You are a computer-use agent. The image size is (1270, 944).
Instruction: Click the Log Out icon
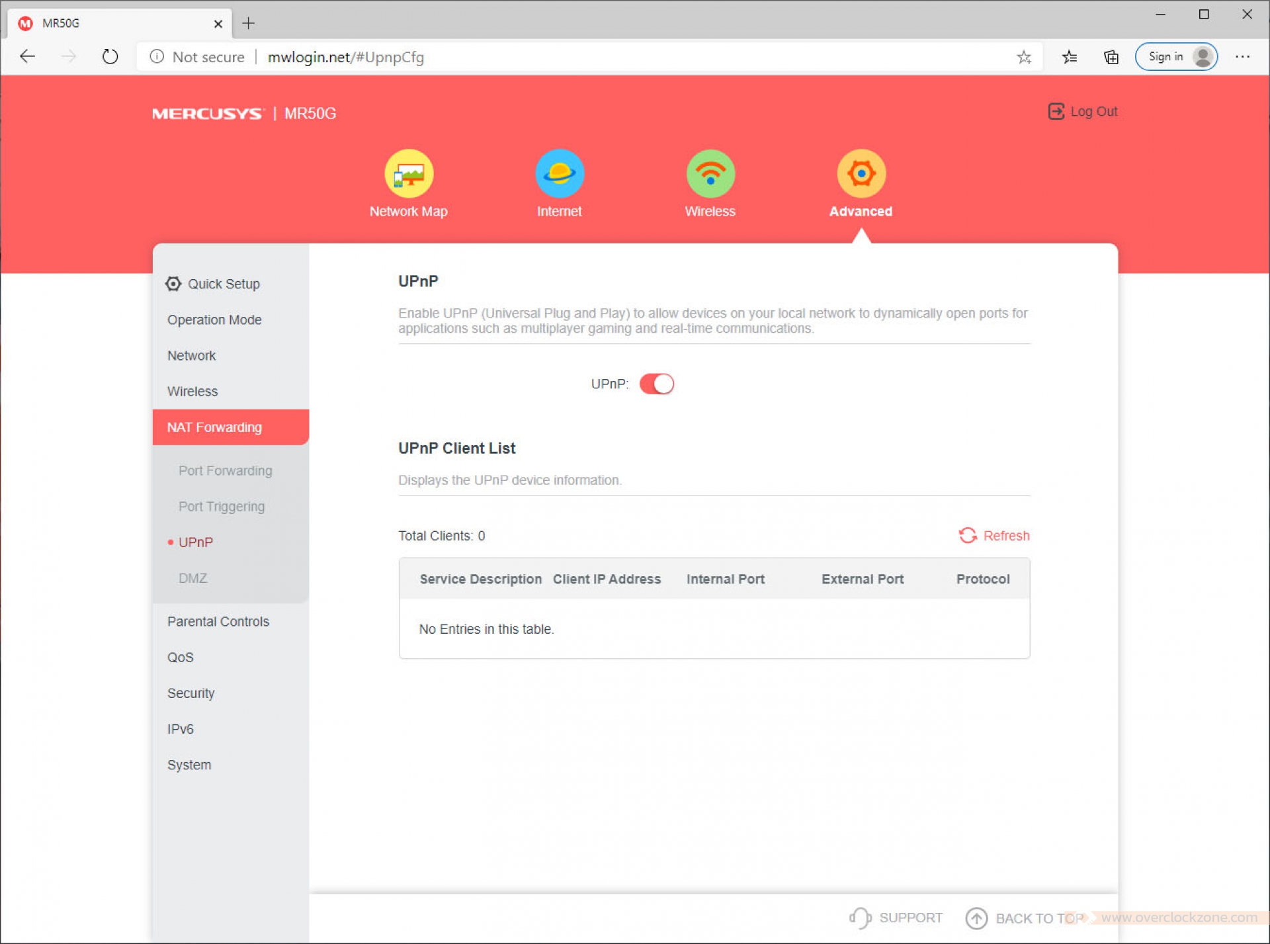click(x=1056, y=111)
